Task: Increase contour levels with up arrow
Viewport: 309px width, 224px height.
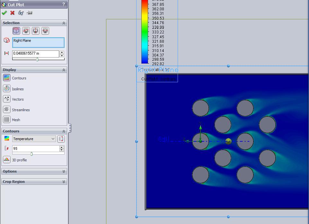Action: (x=62, y=147)
